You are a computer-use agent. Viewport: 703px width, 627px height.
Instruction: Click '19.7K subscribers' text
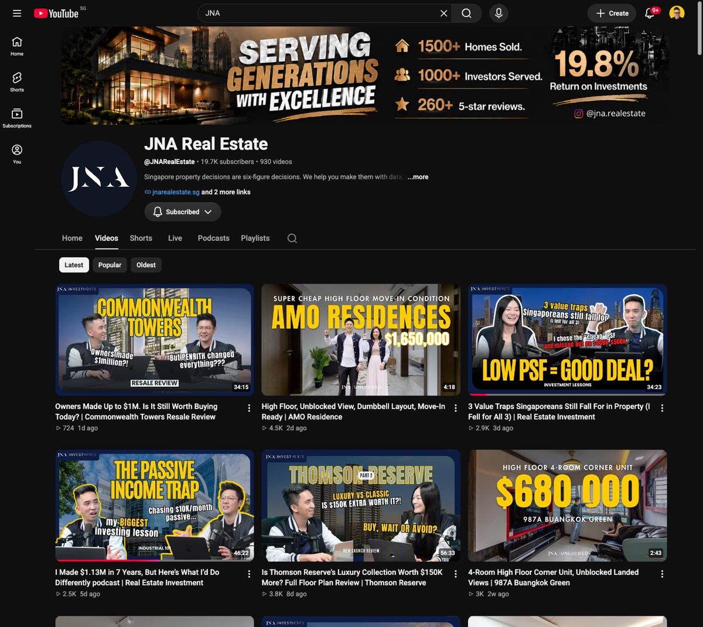tap(227, 161)
